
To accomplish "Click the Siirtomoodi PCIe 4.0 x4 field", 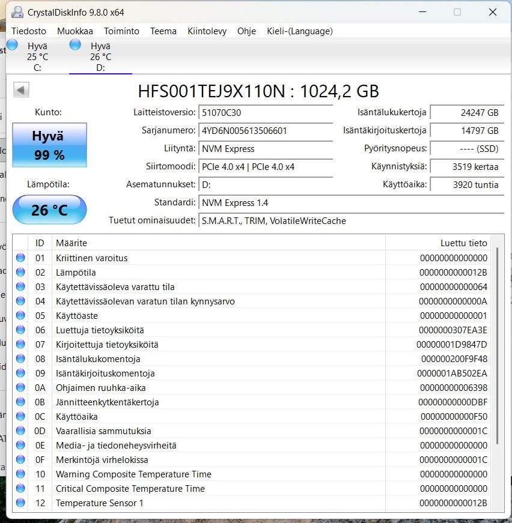I will coord(266,166).
